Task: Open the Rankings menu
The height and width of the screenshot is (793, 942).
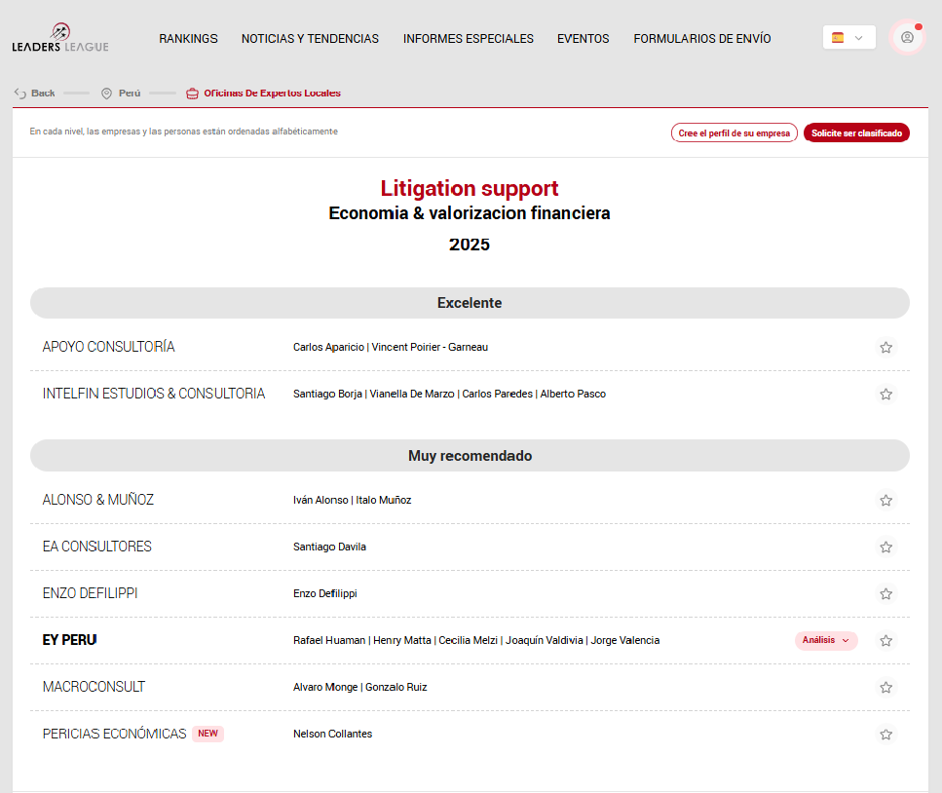Action: (x=188, y=39)
